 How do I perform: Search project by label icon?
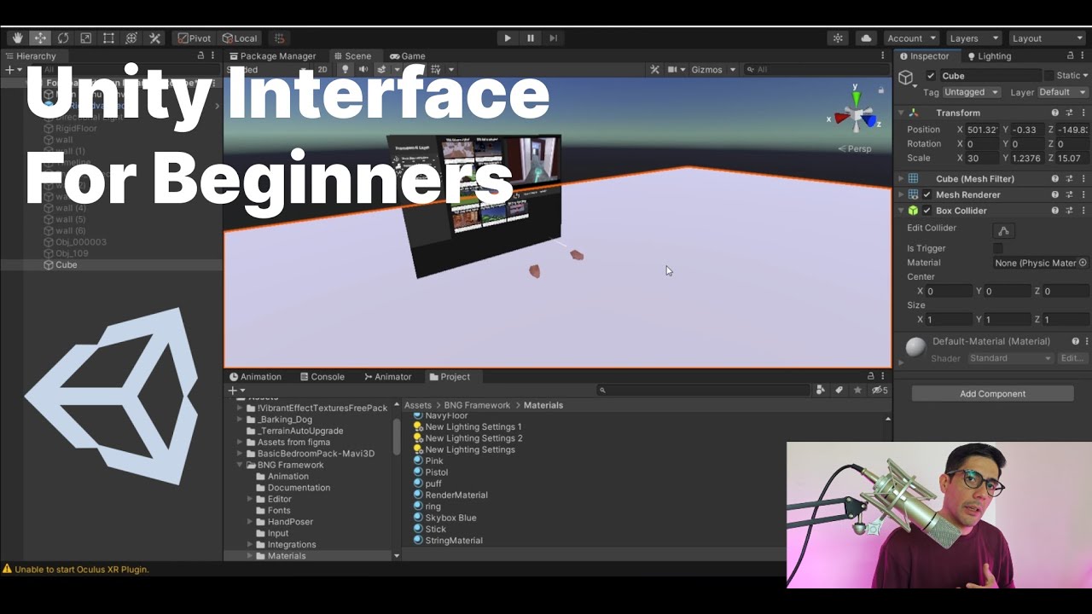point(839,390)
